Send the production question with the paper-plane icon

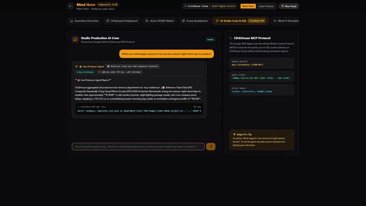[x=211, y=146]
